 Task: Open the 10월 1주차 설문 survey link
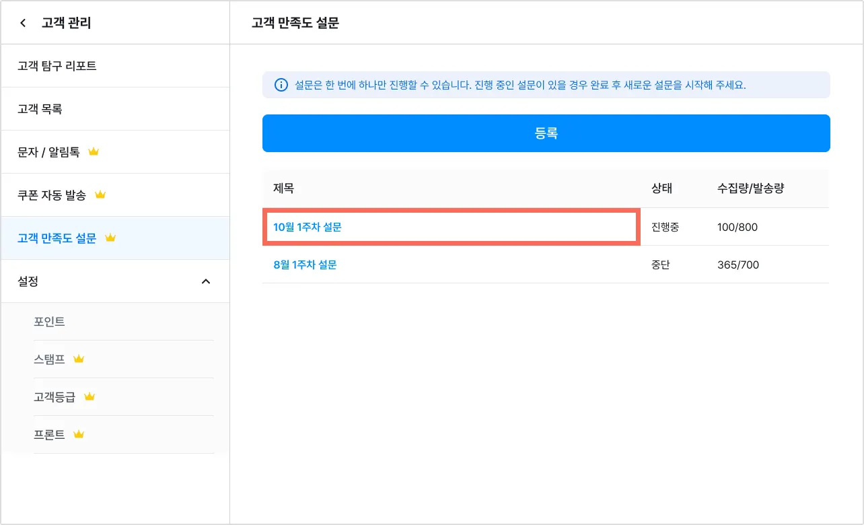click(x=308, y=228)
